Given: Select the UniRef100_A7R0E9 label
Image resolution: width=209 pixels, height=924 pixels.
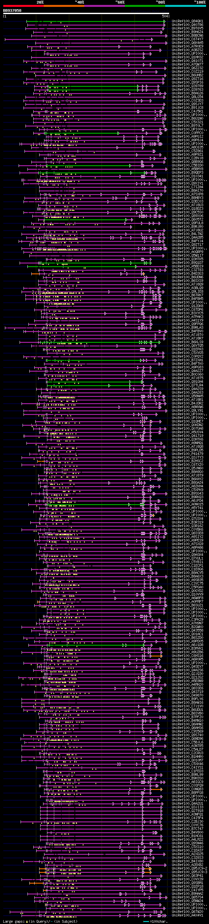Looking at the screenshot, I should click(187, 46).
